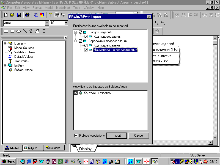Select the Display1 diagram tab
This screenshot has width=220, height=165.
tap(86, 149)
